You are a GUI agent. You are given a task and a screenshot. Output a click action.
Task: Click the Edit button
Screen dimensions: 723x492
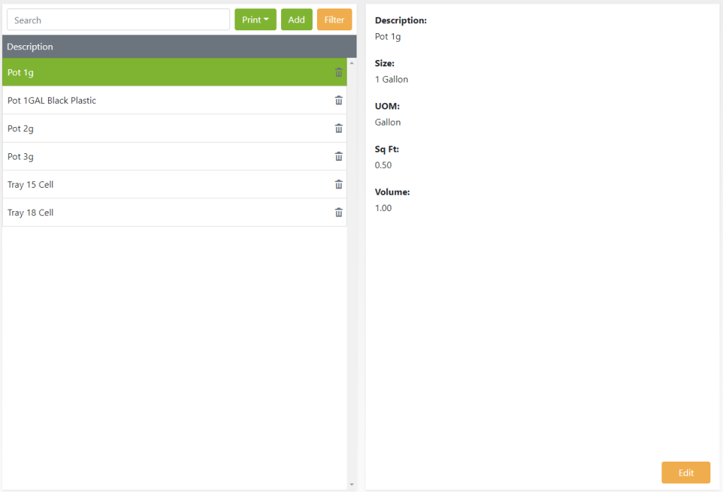click(x=685, y=473)
